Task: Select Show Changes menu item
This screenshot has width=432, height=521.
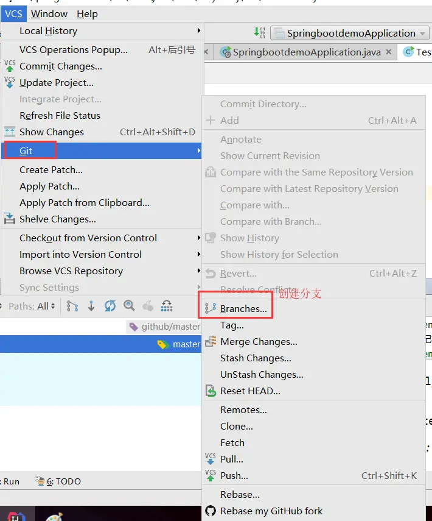Action: pyautogui.click(x=102, y=132)
